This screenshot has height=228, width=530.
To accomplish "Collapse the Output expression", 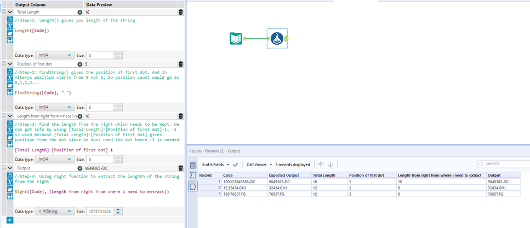I will point(10,168).
